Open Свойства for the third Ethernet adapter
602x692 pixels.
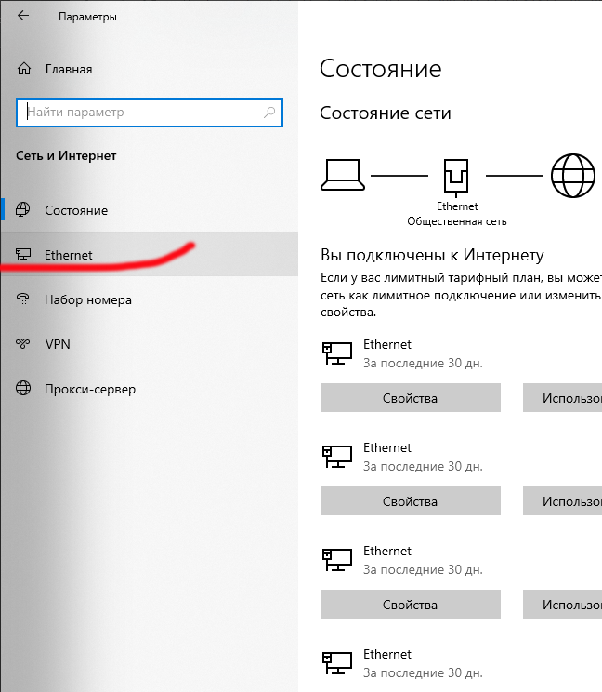[411, 605]
